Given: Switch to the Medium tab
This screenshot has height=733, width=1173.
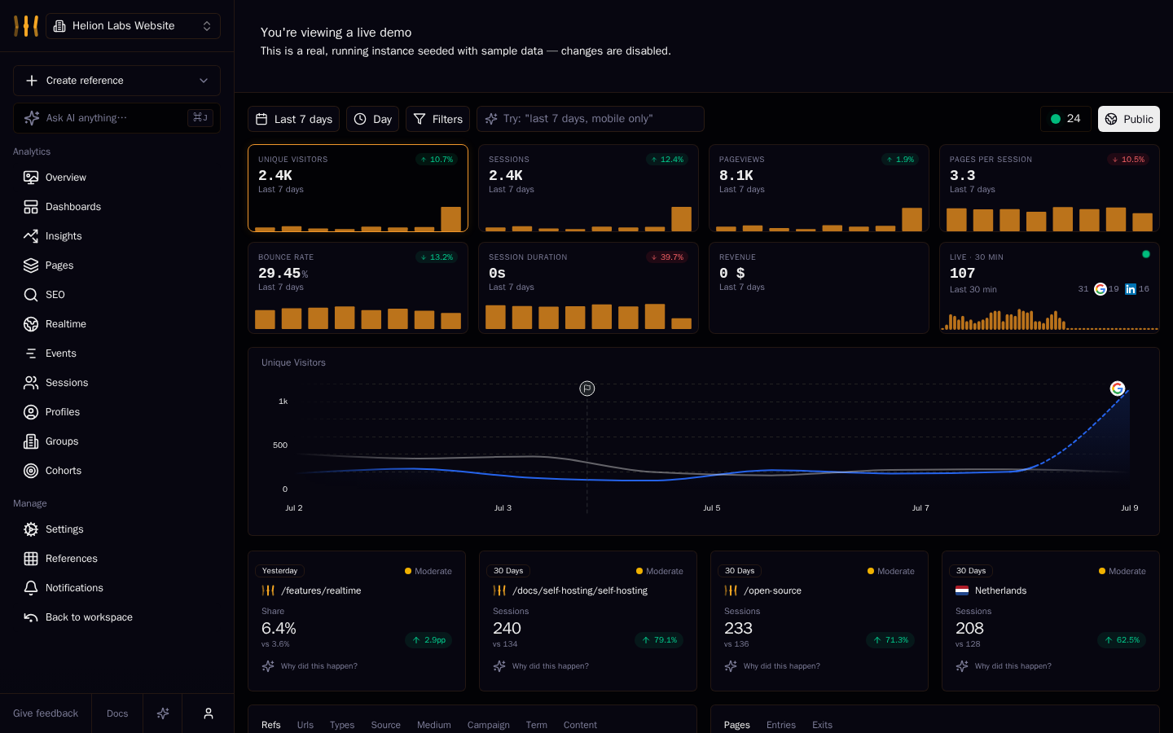Looking at the screenshot, I should pos(434,725).
